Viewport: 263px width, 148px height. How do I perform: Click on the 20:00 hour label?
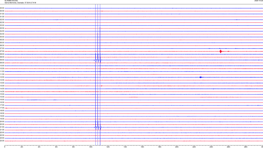coord(2,122)
